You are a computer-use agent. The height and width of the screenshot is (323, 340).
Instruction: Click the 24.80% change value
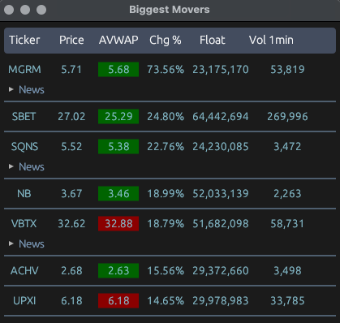(166, 117)
